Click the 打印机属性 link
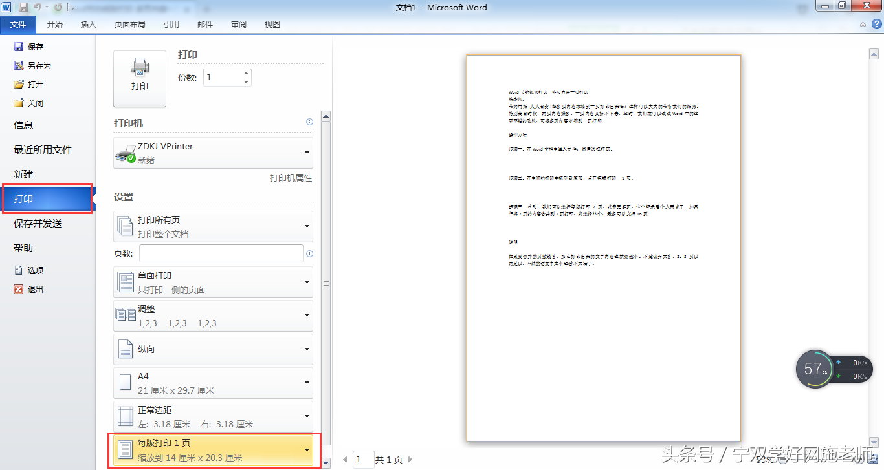Image resolution: width=884 pixels, height=470 pixels. (291, 178)
